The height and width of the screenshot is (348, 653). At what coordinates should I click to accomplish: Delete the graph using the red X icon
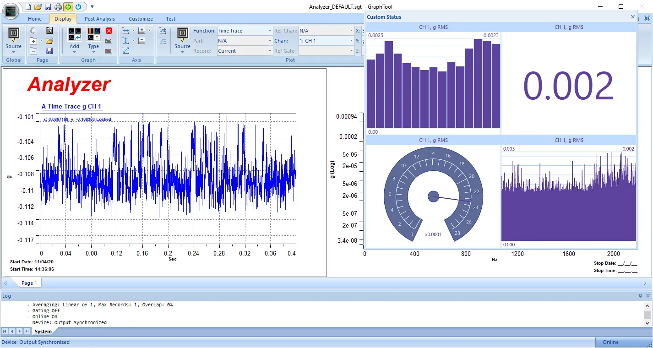coord(109,30)
